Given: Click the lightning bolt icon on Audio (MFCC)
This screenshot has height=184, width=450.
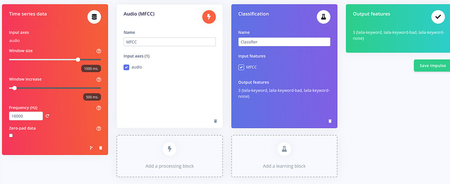Looking at the screenshot, I should point(209,17).
